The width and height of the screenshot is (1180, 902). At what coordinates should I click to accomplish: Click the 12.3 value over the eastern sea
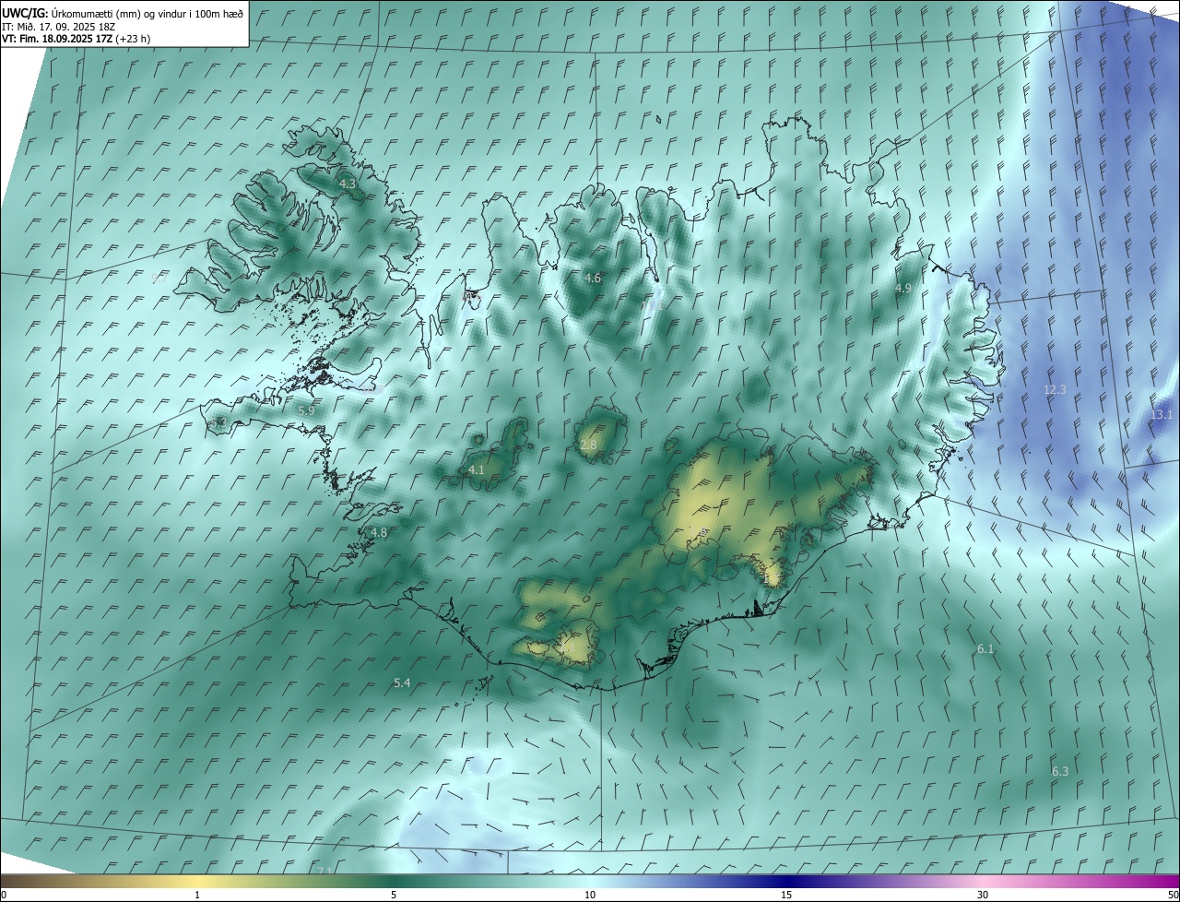click(x=1055, y=390)
